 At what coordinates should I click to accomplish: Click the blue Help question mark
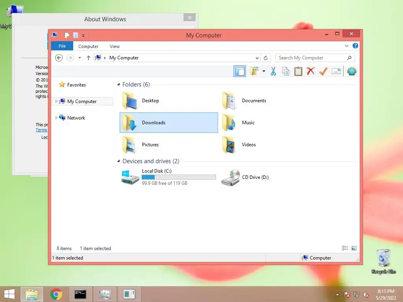point(355,46)
